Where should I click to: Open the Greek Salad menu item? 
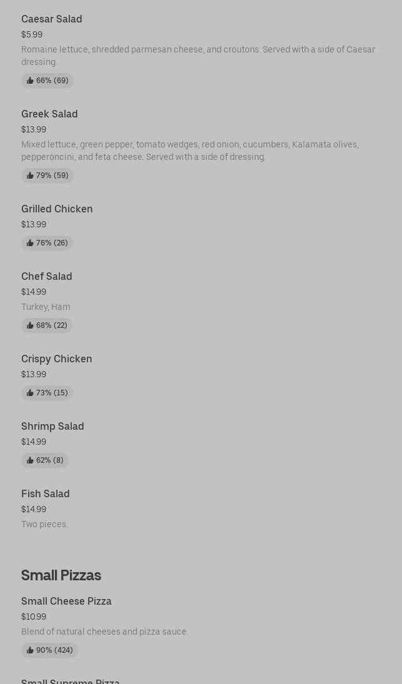pyautogui.click(x=49, y=114)
